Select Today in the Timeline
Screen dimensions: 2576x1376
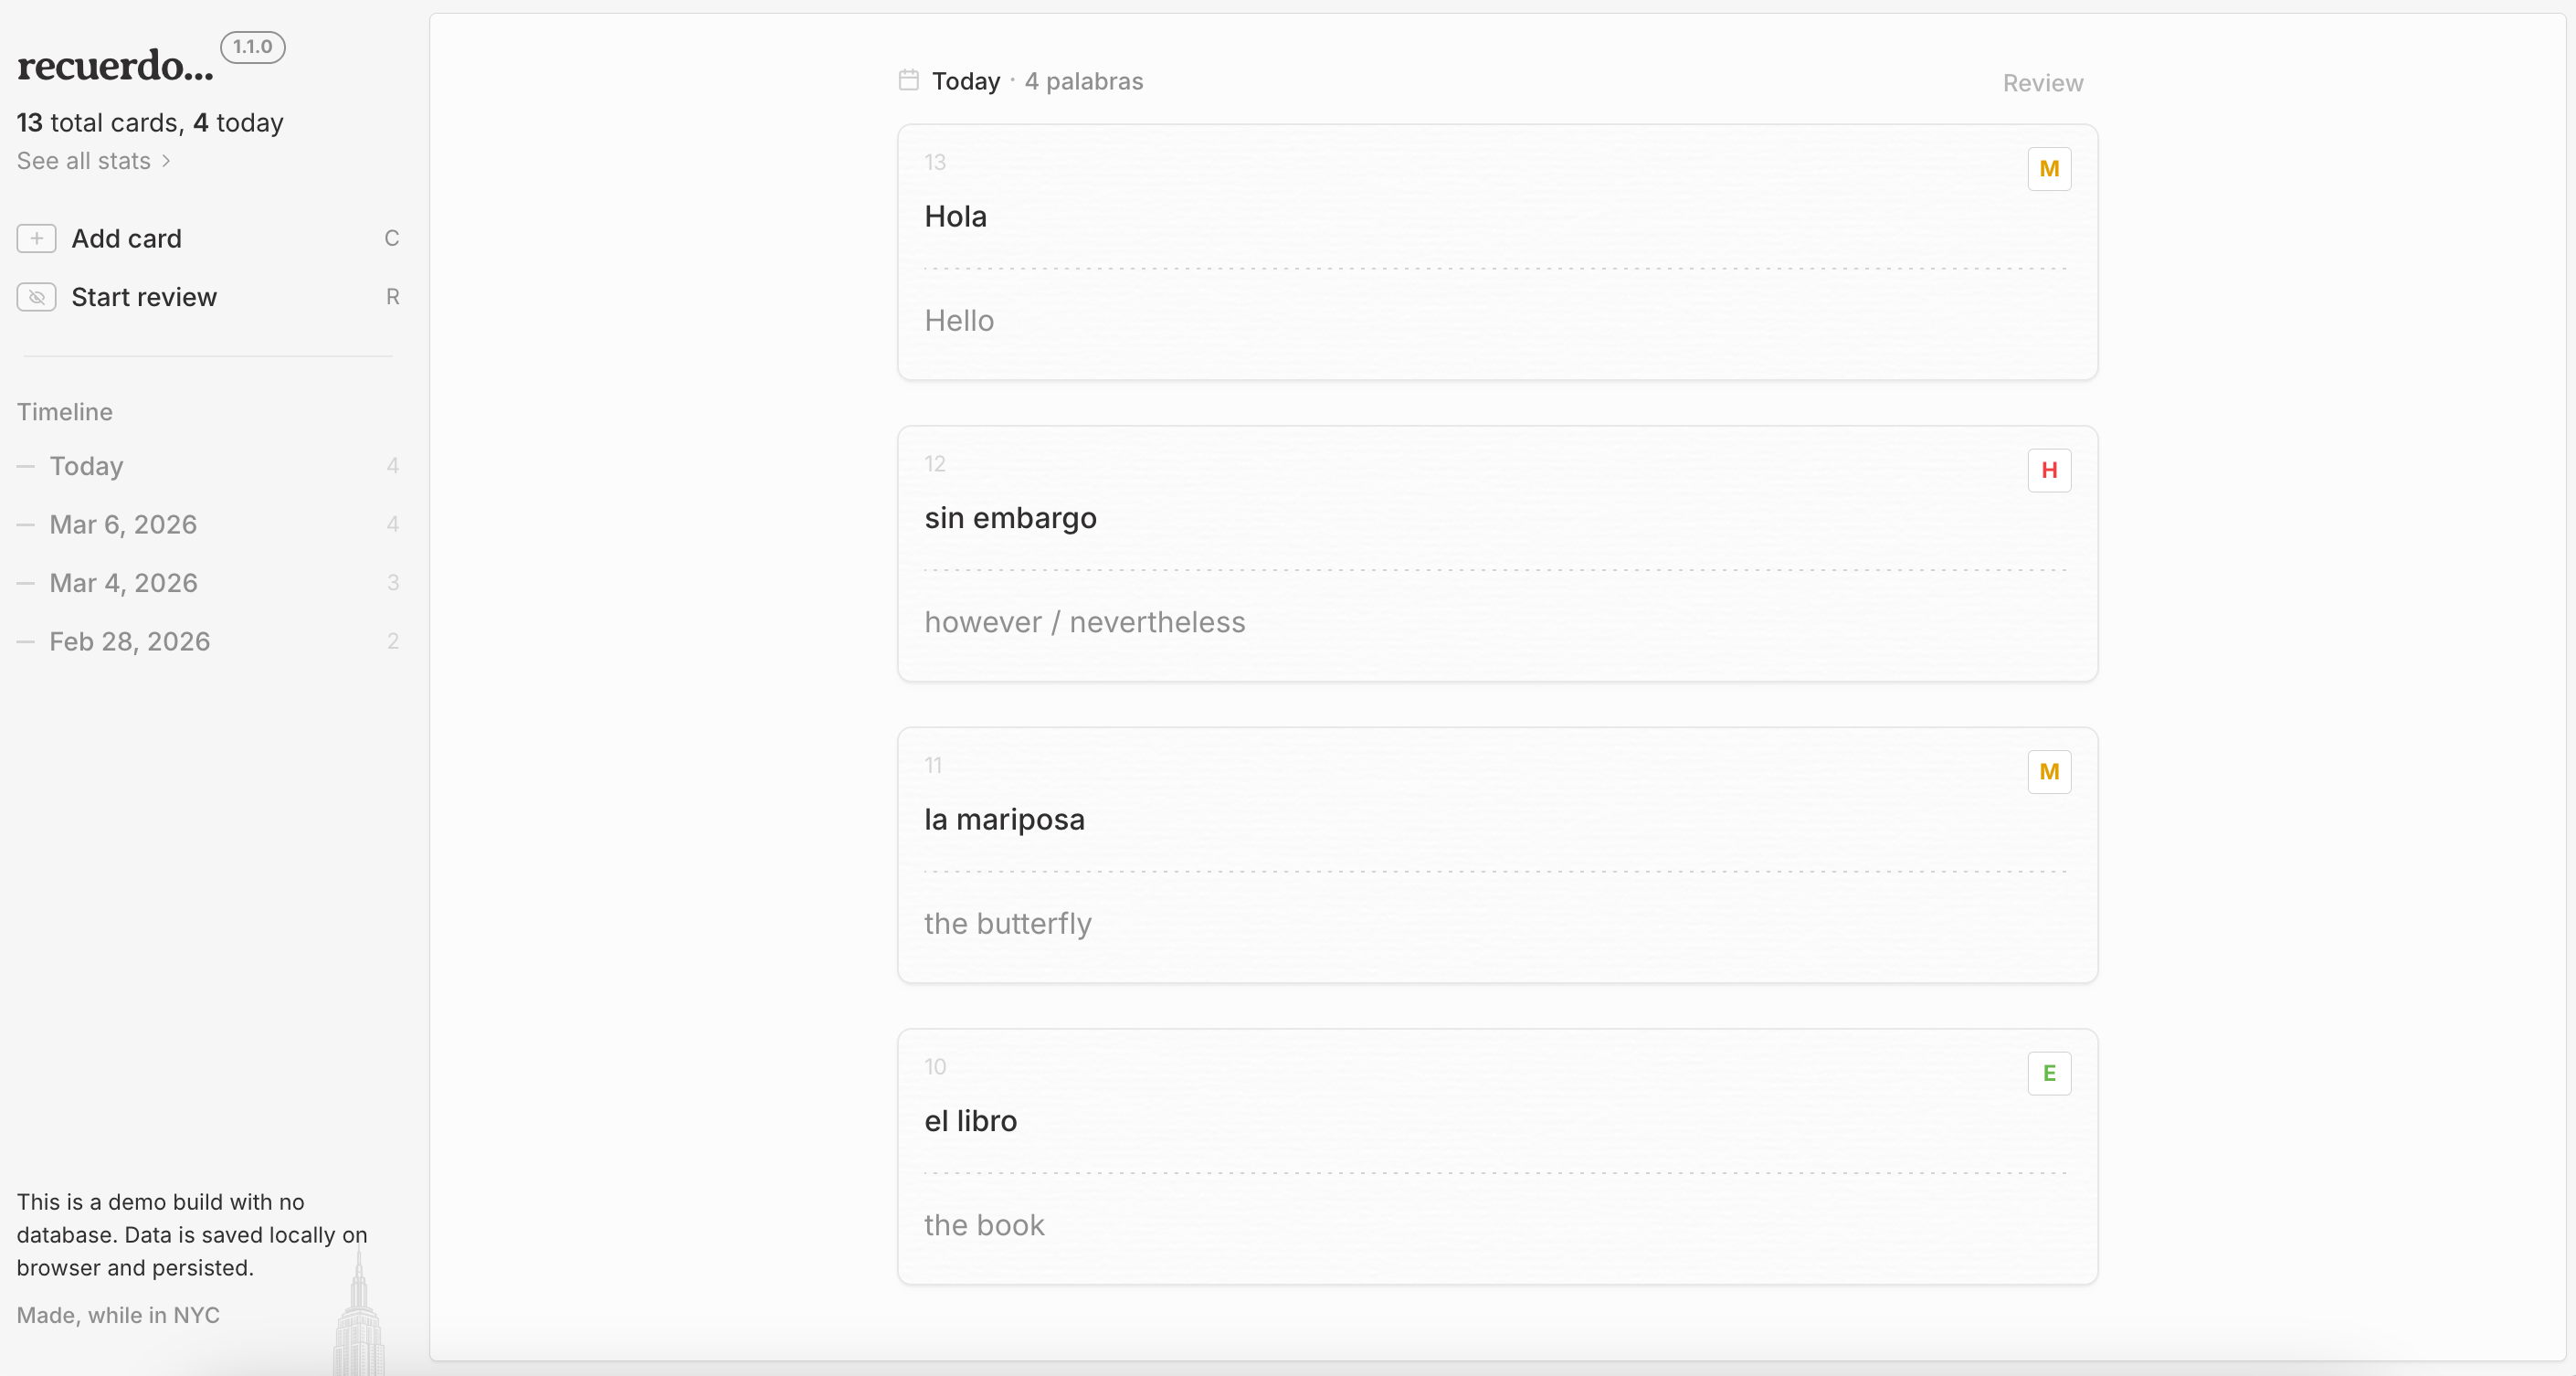pos(87,466)
